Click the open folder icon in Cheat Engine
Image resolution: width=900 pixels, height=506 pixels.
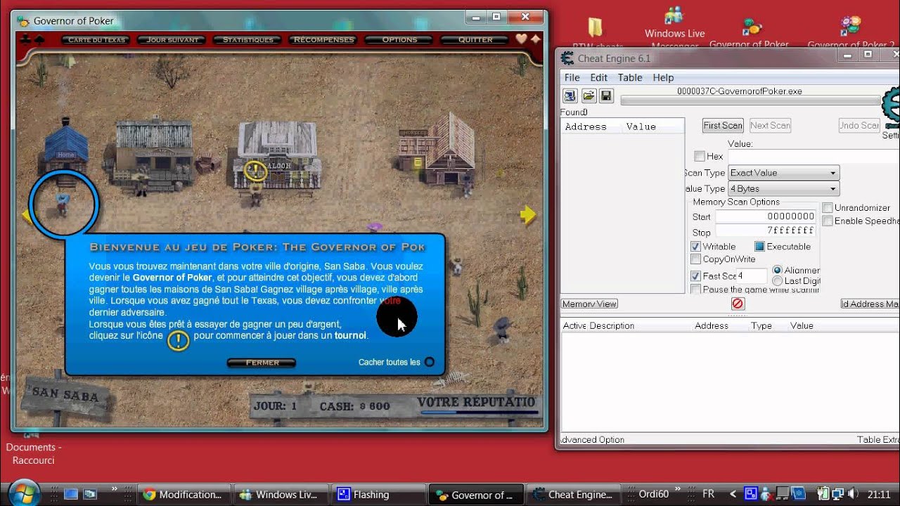[589, 96]
